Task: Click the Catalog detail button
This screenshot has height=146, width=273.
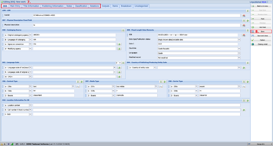Action: 261,44
